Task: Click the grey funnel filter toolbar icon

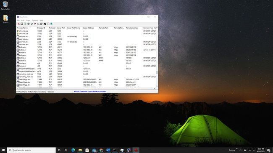Action: click(x=31, y=24)
